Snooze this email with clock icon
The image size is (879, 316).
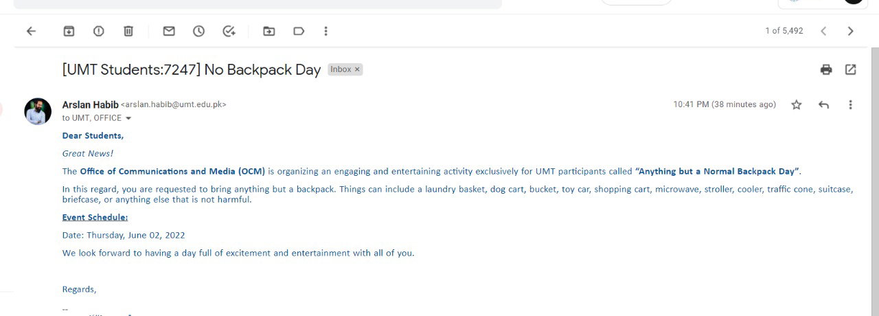[198, 31]
